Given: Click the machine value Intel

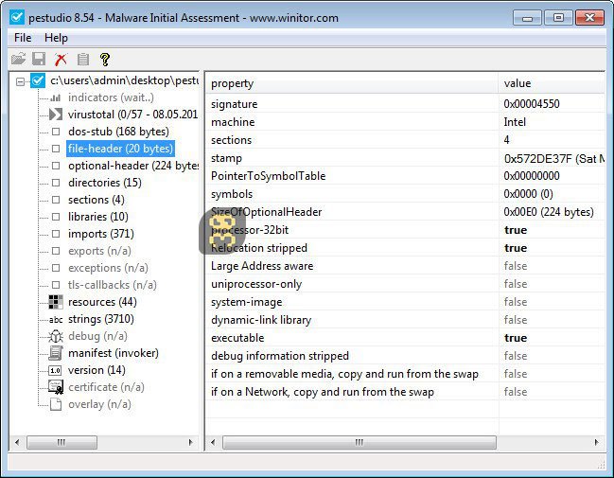Looking at the screenshot, I should coord(515,122).
